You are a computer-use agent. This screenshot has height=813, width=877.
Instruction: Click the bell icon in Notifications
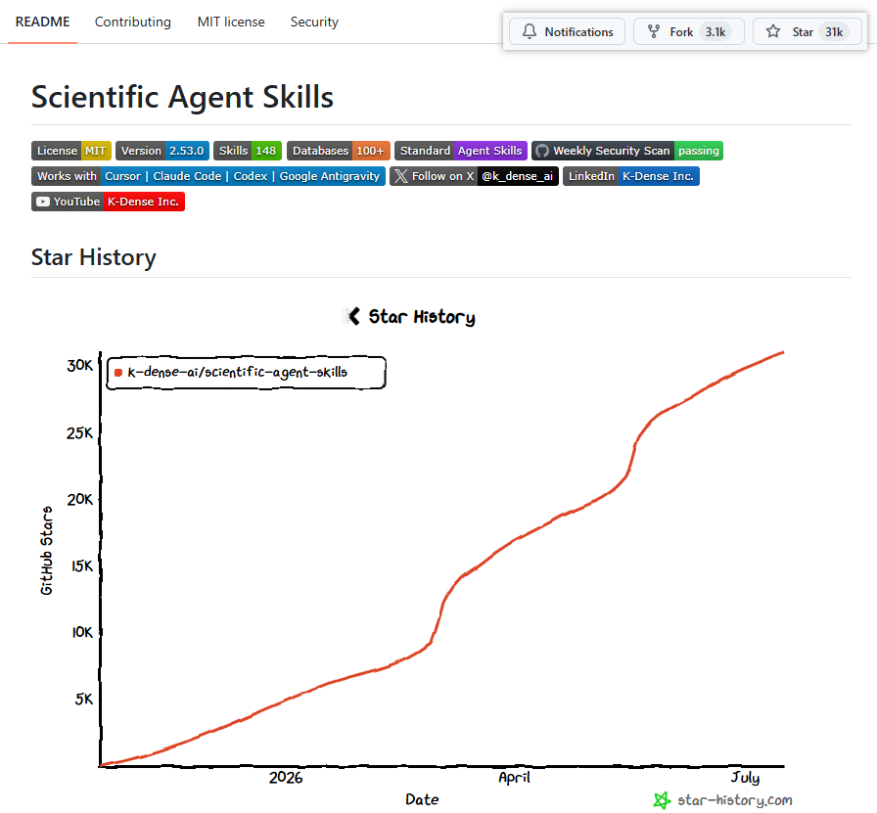[530, 31]
